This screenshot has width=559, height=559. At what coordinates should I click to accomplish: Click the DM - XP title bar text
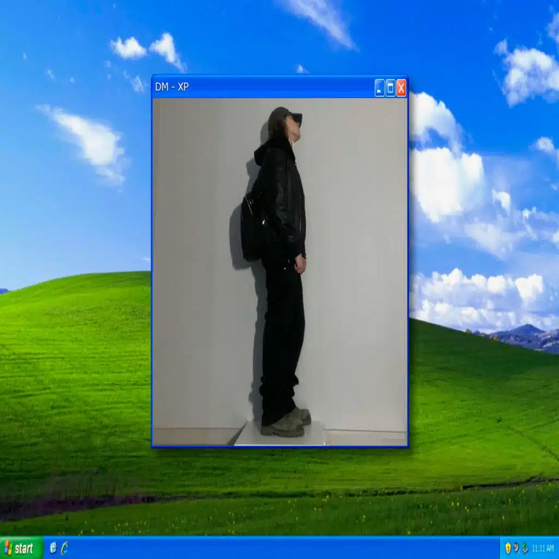(x=171, y=87)
